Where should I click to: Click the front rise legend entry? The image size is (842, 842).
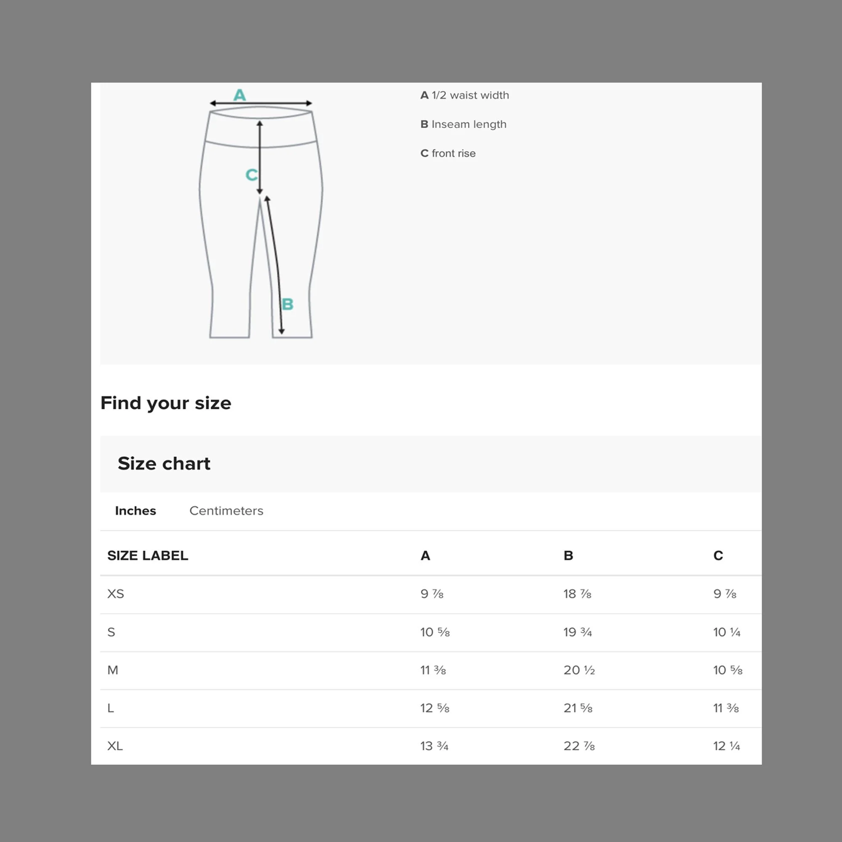[x=448, y=153]
